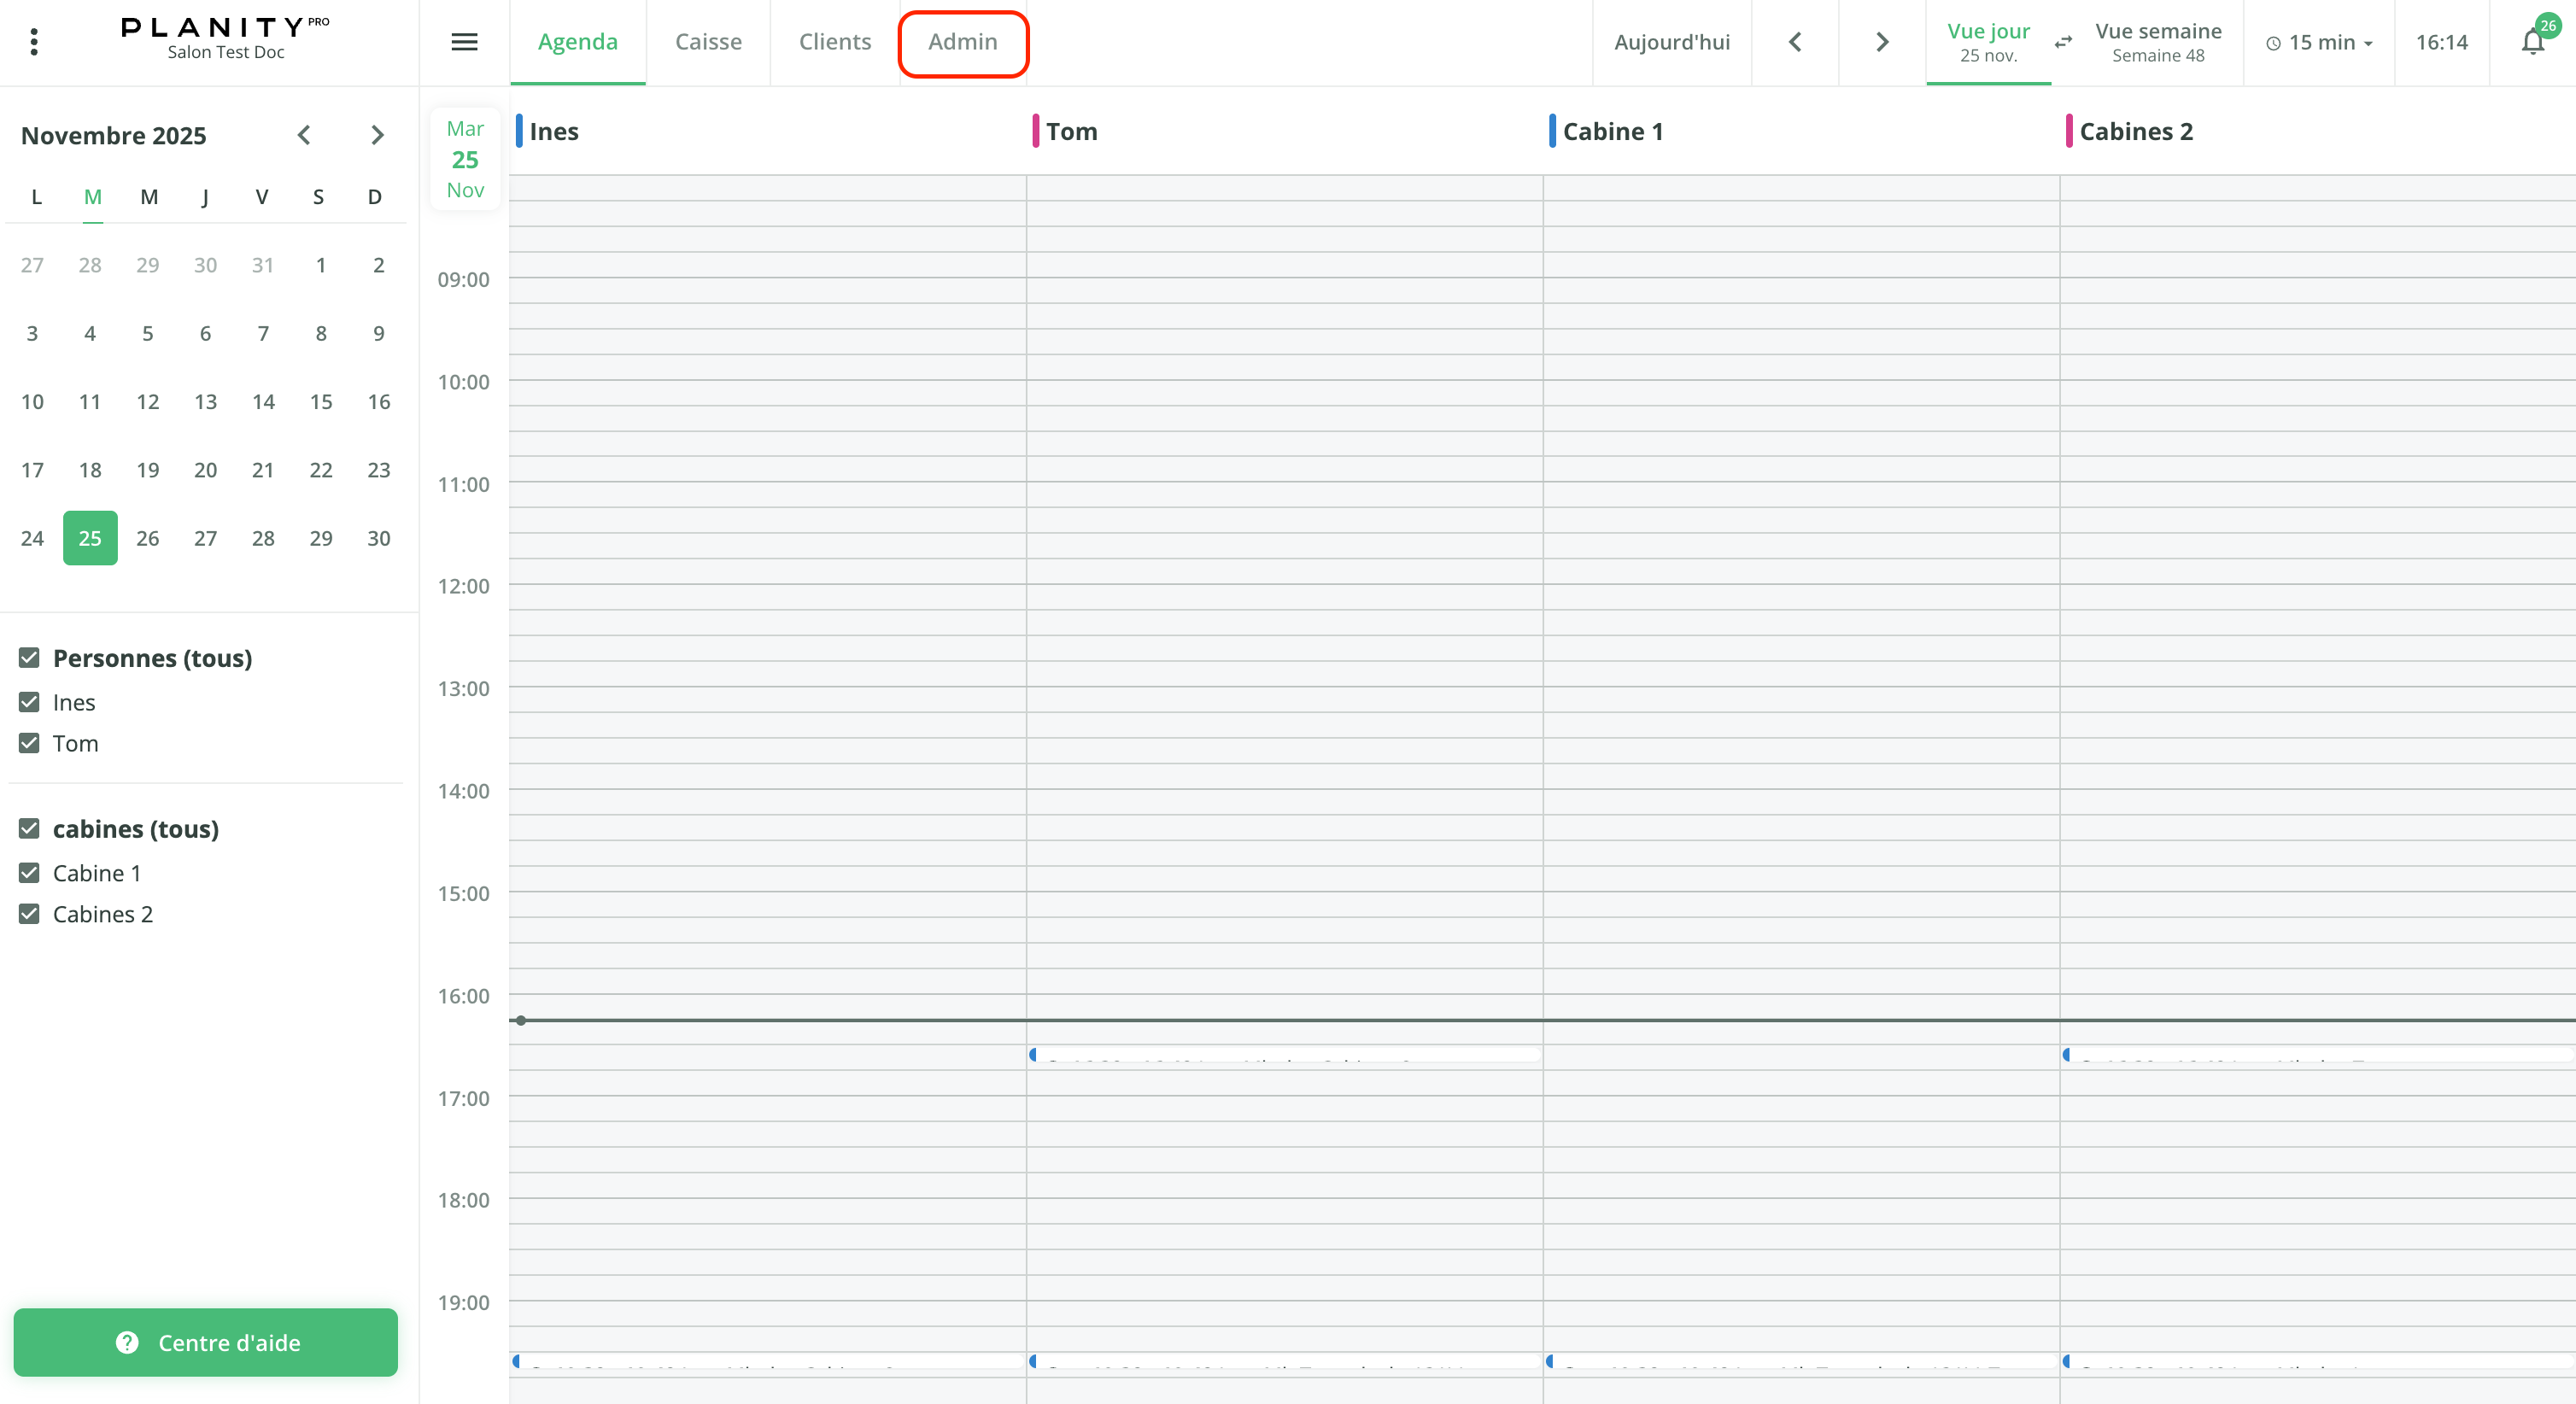Select November 27 in mini calendar

[205, 538]
